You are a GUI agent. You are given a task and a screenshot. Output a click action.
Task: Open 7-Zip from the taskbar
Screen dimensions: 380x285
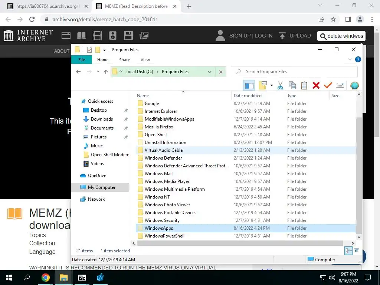coord(82,278)
